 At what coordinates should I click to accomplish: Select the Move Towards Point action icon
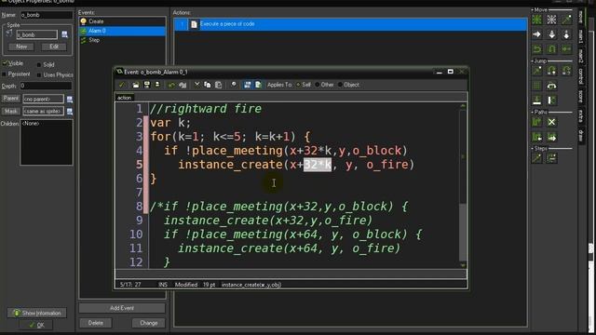pos(566,20)
